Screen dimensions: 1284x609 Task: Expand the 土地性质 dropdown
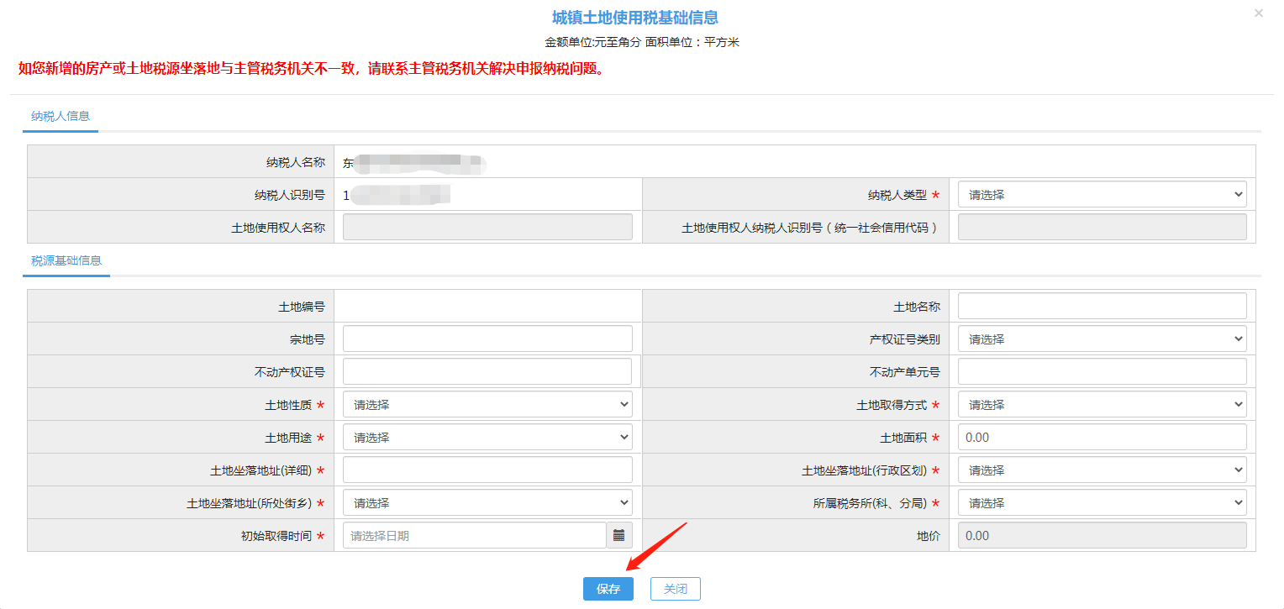(x=487, y=405)
